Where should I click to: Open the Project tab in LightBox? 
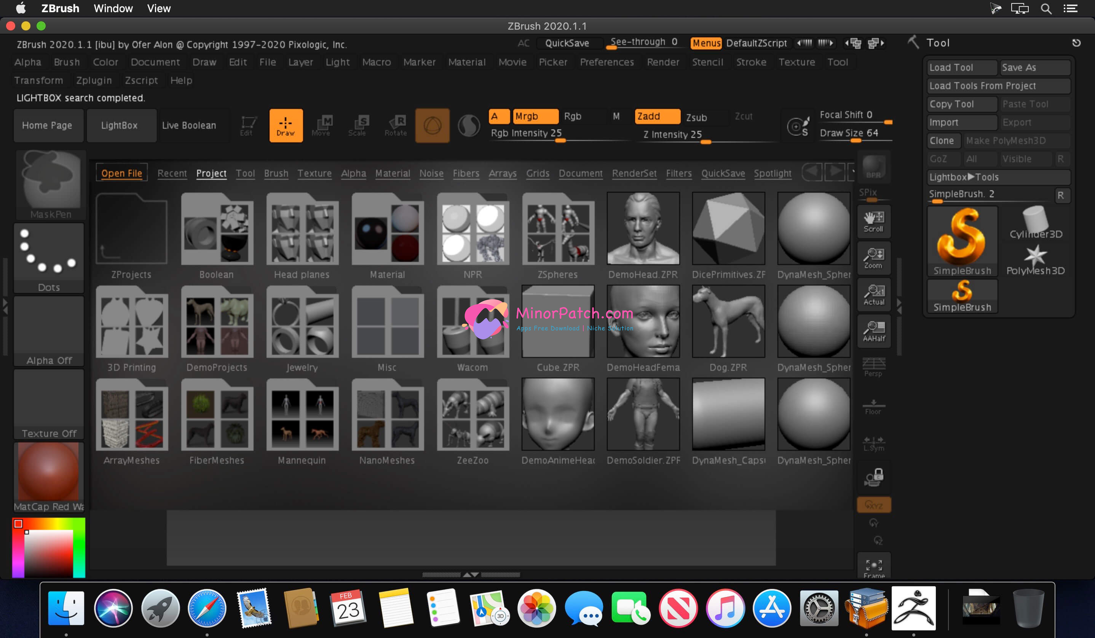coord(211,173)
